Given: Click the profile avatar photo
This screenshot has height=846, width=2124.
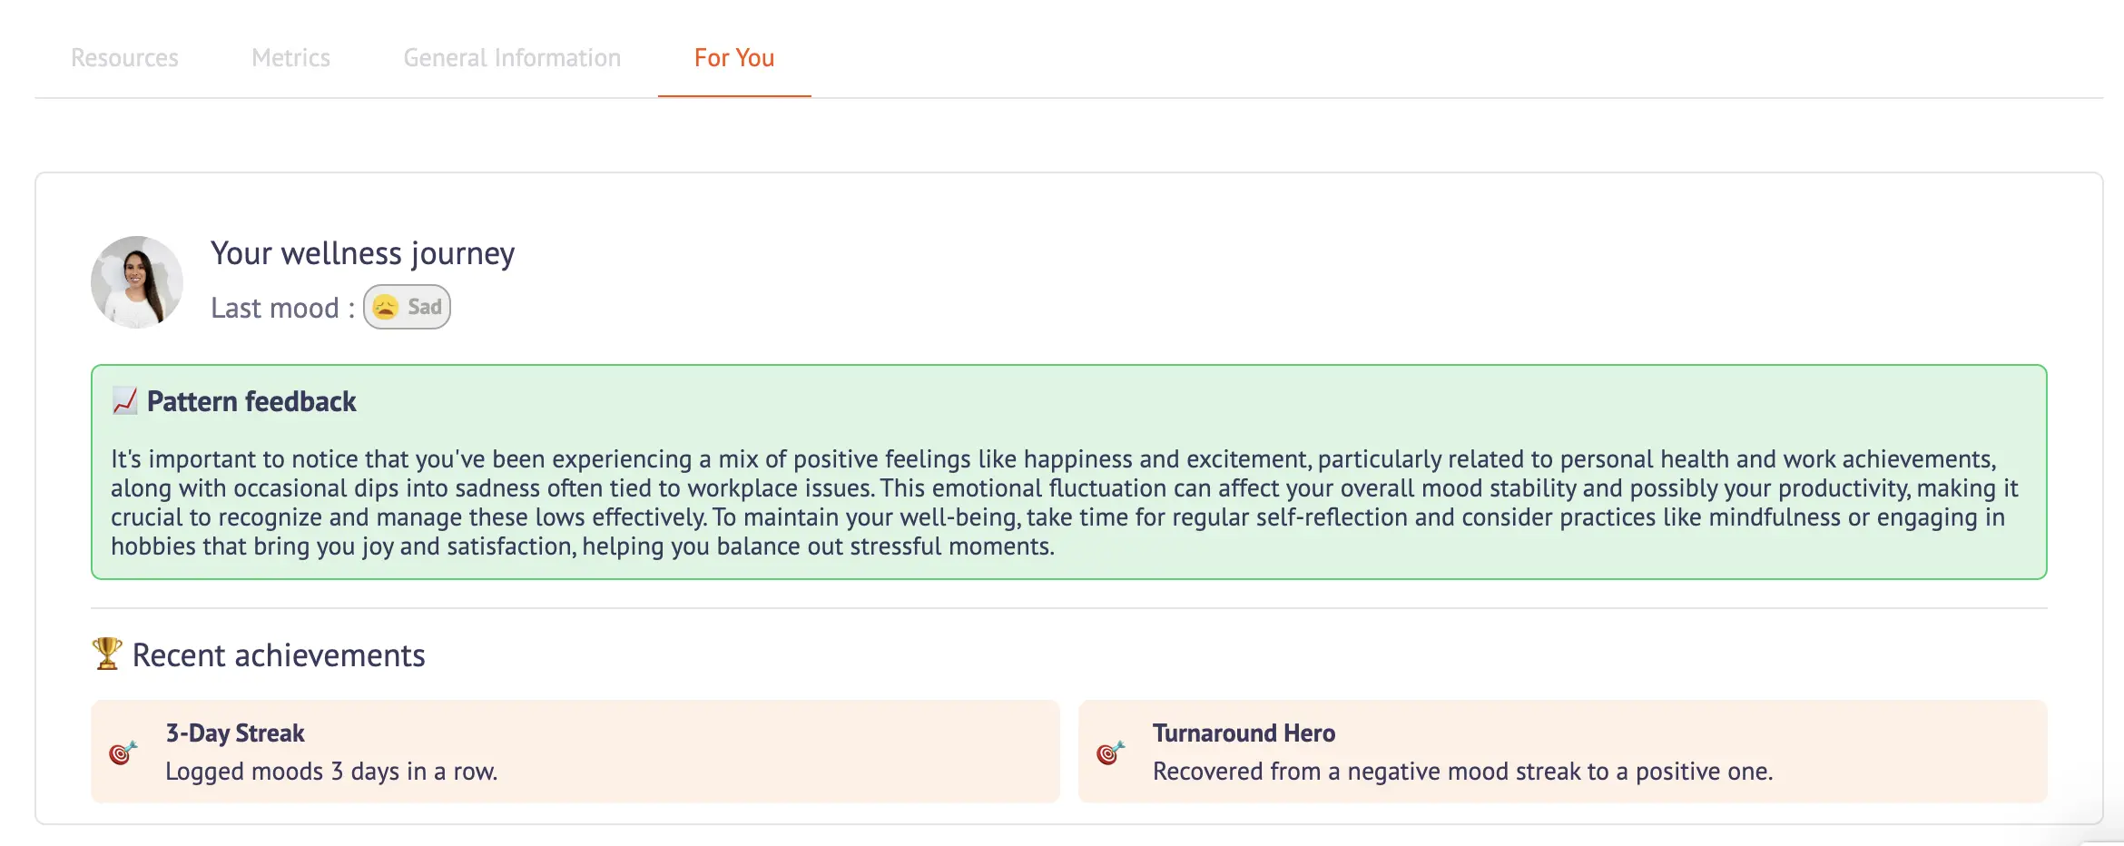Looking at the screenshot, I should click(x=137, y=282).
